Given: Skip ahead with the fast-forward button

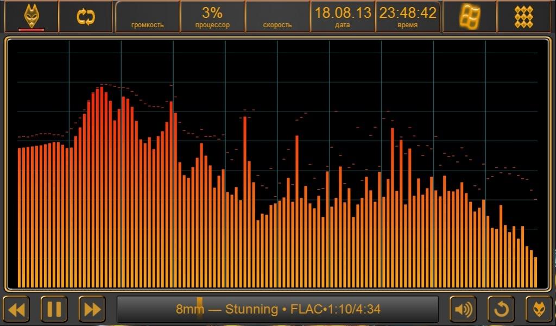Looking at the screenshot, I should [x=92, y=310].
